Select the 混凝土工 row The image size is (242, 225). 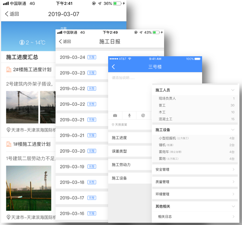coord(195,119)
